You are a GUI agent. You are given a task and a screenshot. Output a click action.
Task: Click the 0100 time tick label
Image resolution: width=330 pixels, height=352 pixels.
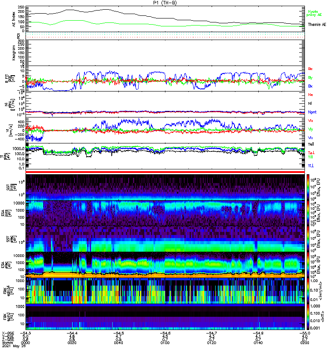pyautogui.click(x=165, y=343)
